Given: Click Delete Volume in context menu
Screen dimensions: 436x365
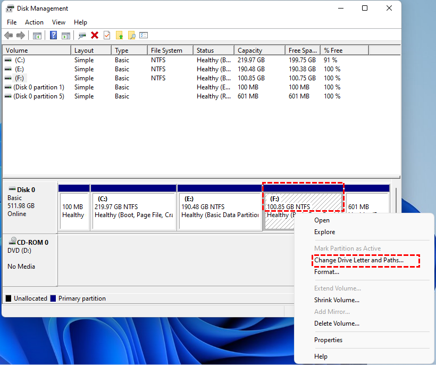Looking at the screenshot, I should [x=337, y=323].
